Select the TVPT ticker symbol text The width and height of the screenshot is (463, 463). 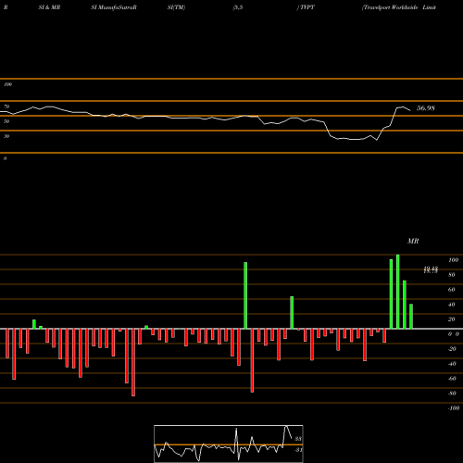click(307, 7)
